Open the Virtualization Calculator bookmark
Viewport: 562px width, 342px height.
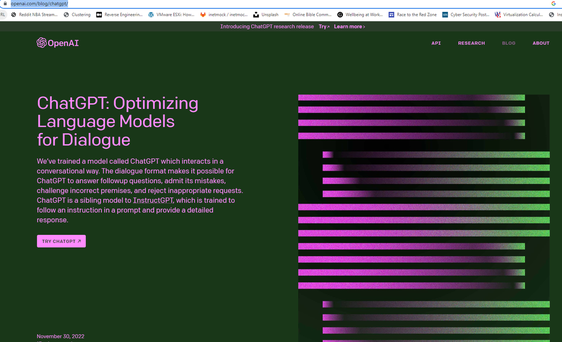coord(519,14)
